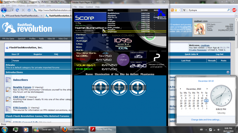Close the FFR Level Ranks tab
Image resolution: width=238 pixels, height=133 pixels.
(x=42, y=16)
